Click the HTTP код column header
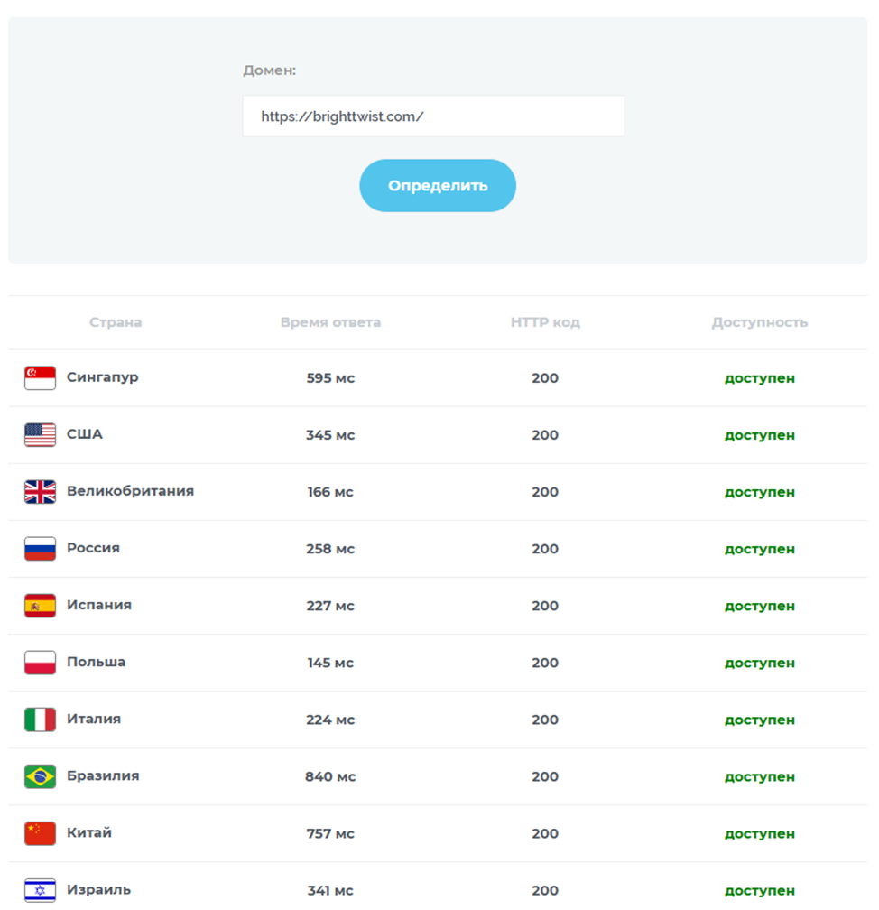 click(545, 322)
